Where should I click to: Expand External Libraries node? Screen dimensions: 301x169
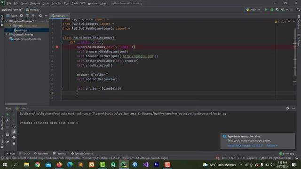coord(6,34)
